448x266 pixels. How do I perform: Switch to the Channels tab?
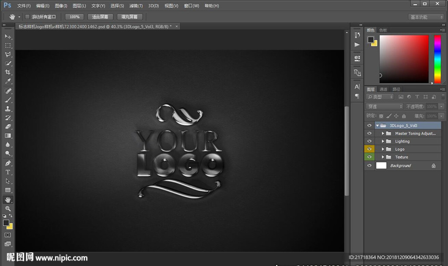[x=383, y=89]
